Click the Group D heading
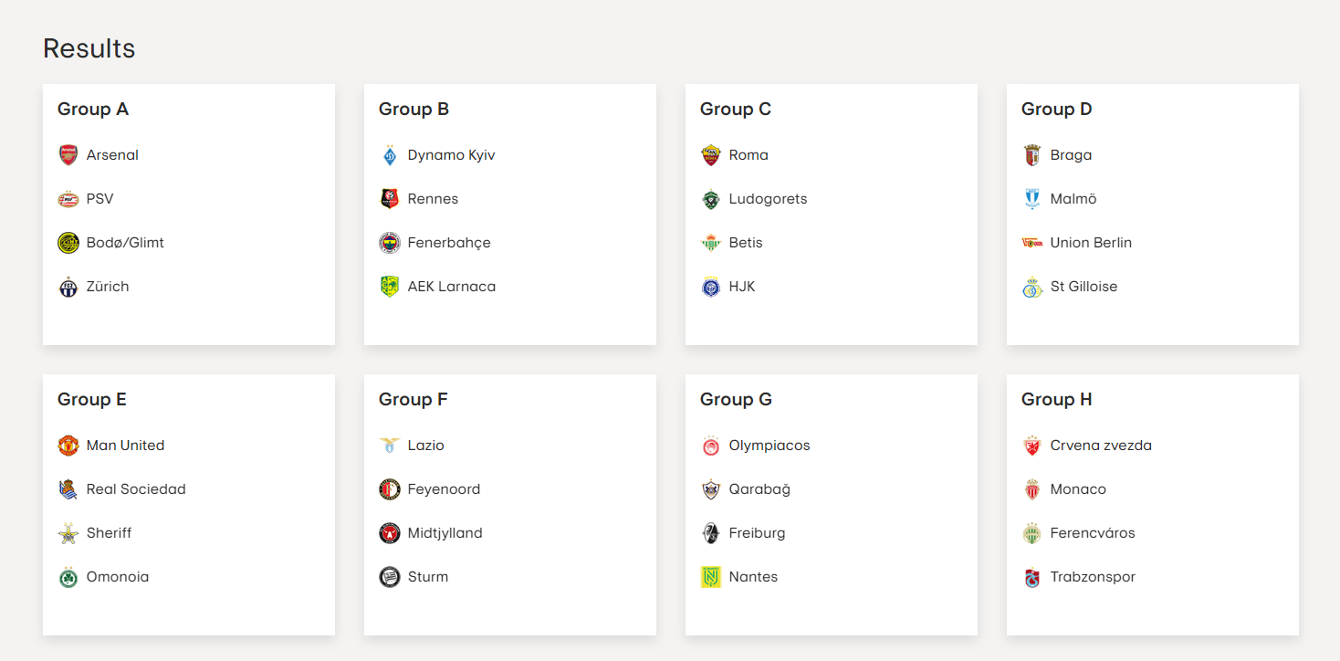This screenshot has width=1340, height=661. (x=1056, y=110)
